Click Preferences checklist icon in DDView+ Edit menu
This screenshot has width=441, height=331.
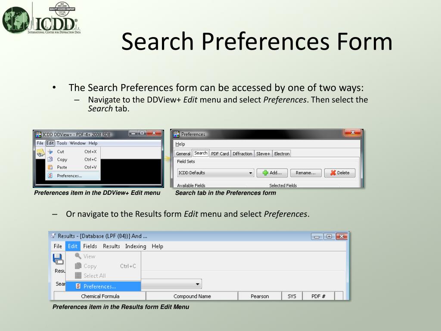50,176
